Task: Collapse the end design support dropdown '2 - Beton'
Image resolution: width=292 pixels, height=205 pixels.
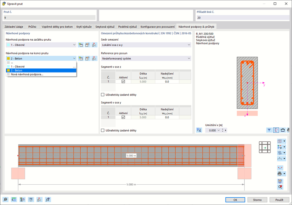Action: [x=74, y=58]
